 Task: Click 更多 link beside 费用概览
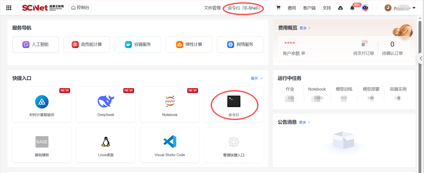click(305, 28)
